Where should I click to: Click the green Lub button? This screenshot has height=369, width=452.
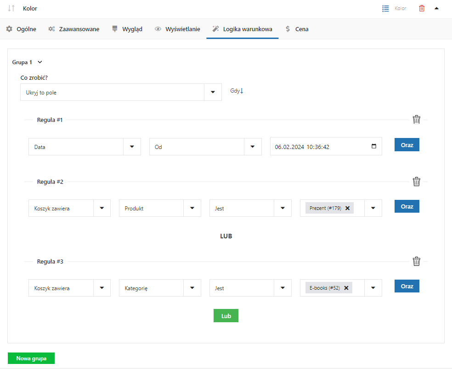[x=226, y=316]
